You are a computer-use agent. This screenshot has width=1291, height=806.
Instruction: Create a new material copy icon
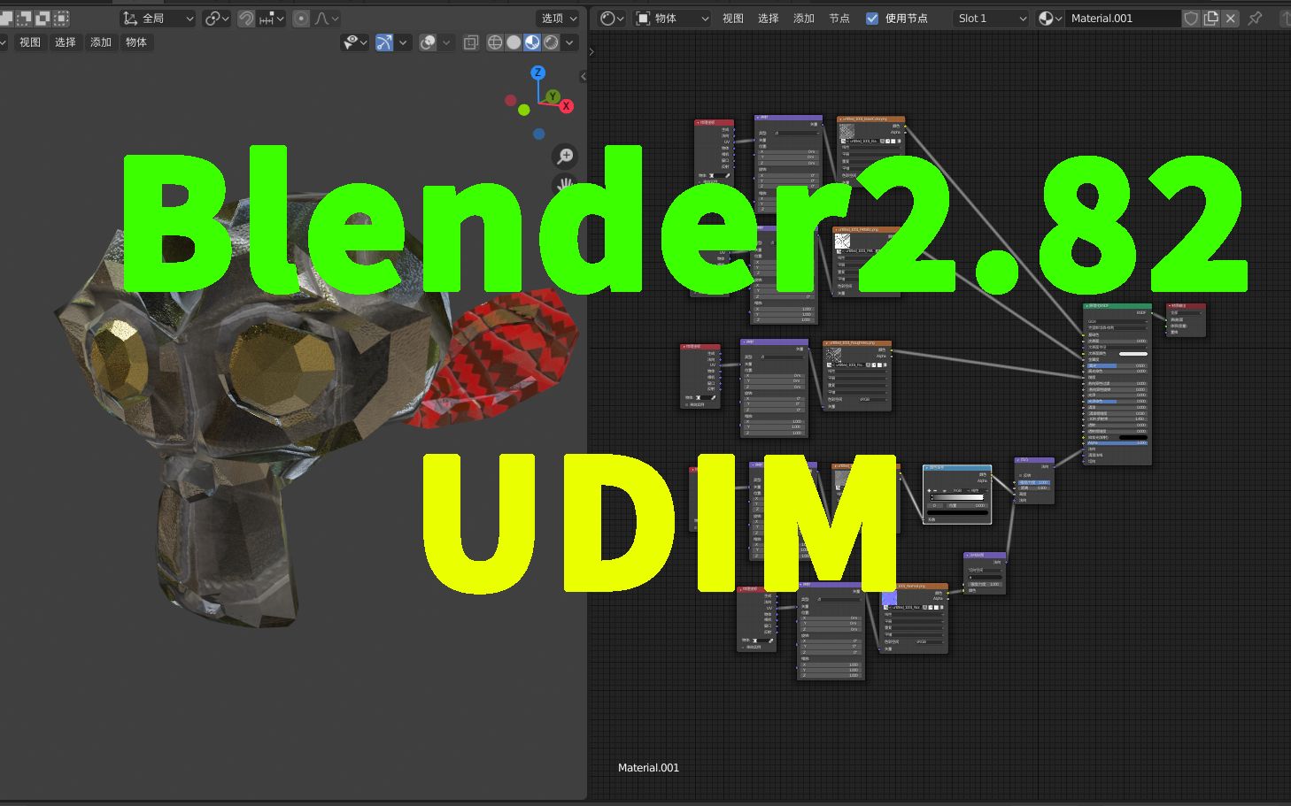click(x=1211, y=18)
